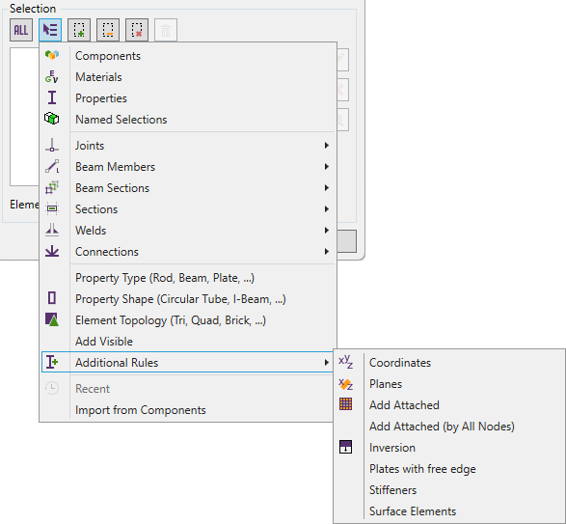Click the Properties I-beam icon

tap(52, 97)
